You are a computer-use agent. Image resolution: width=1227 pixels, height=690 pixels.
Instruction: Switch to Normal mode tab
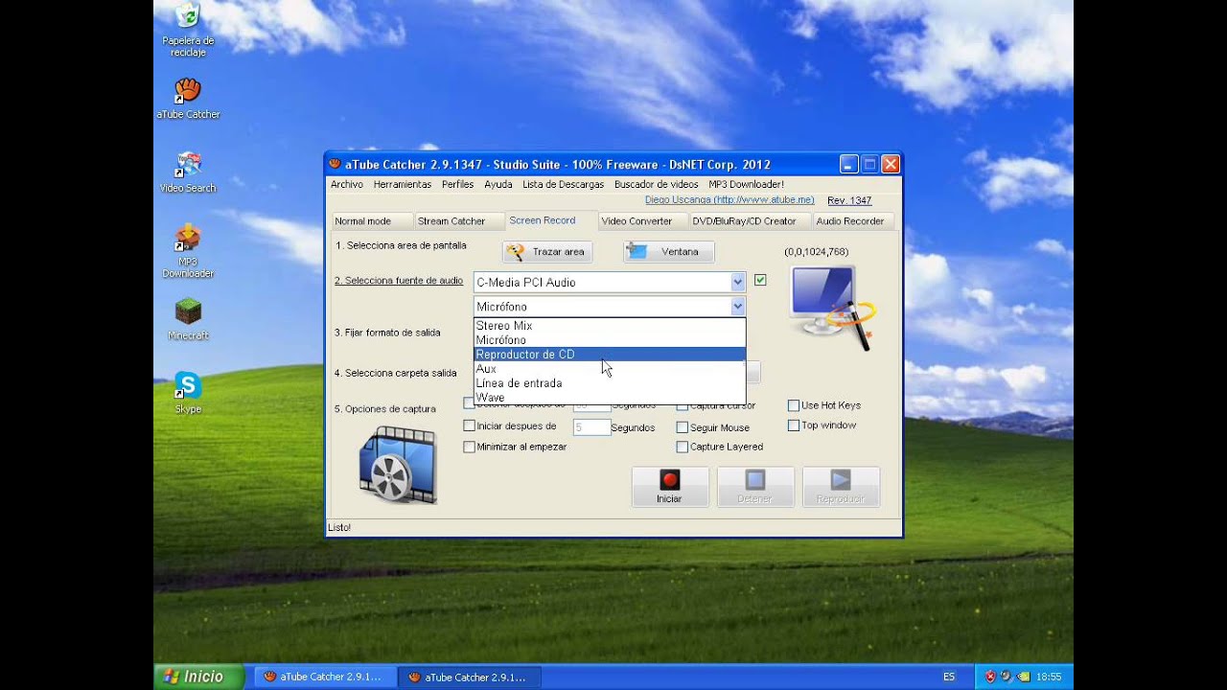(x=370, y=221)
